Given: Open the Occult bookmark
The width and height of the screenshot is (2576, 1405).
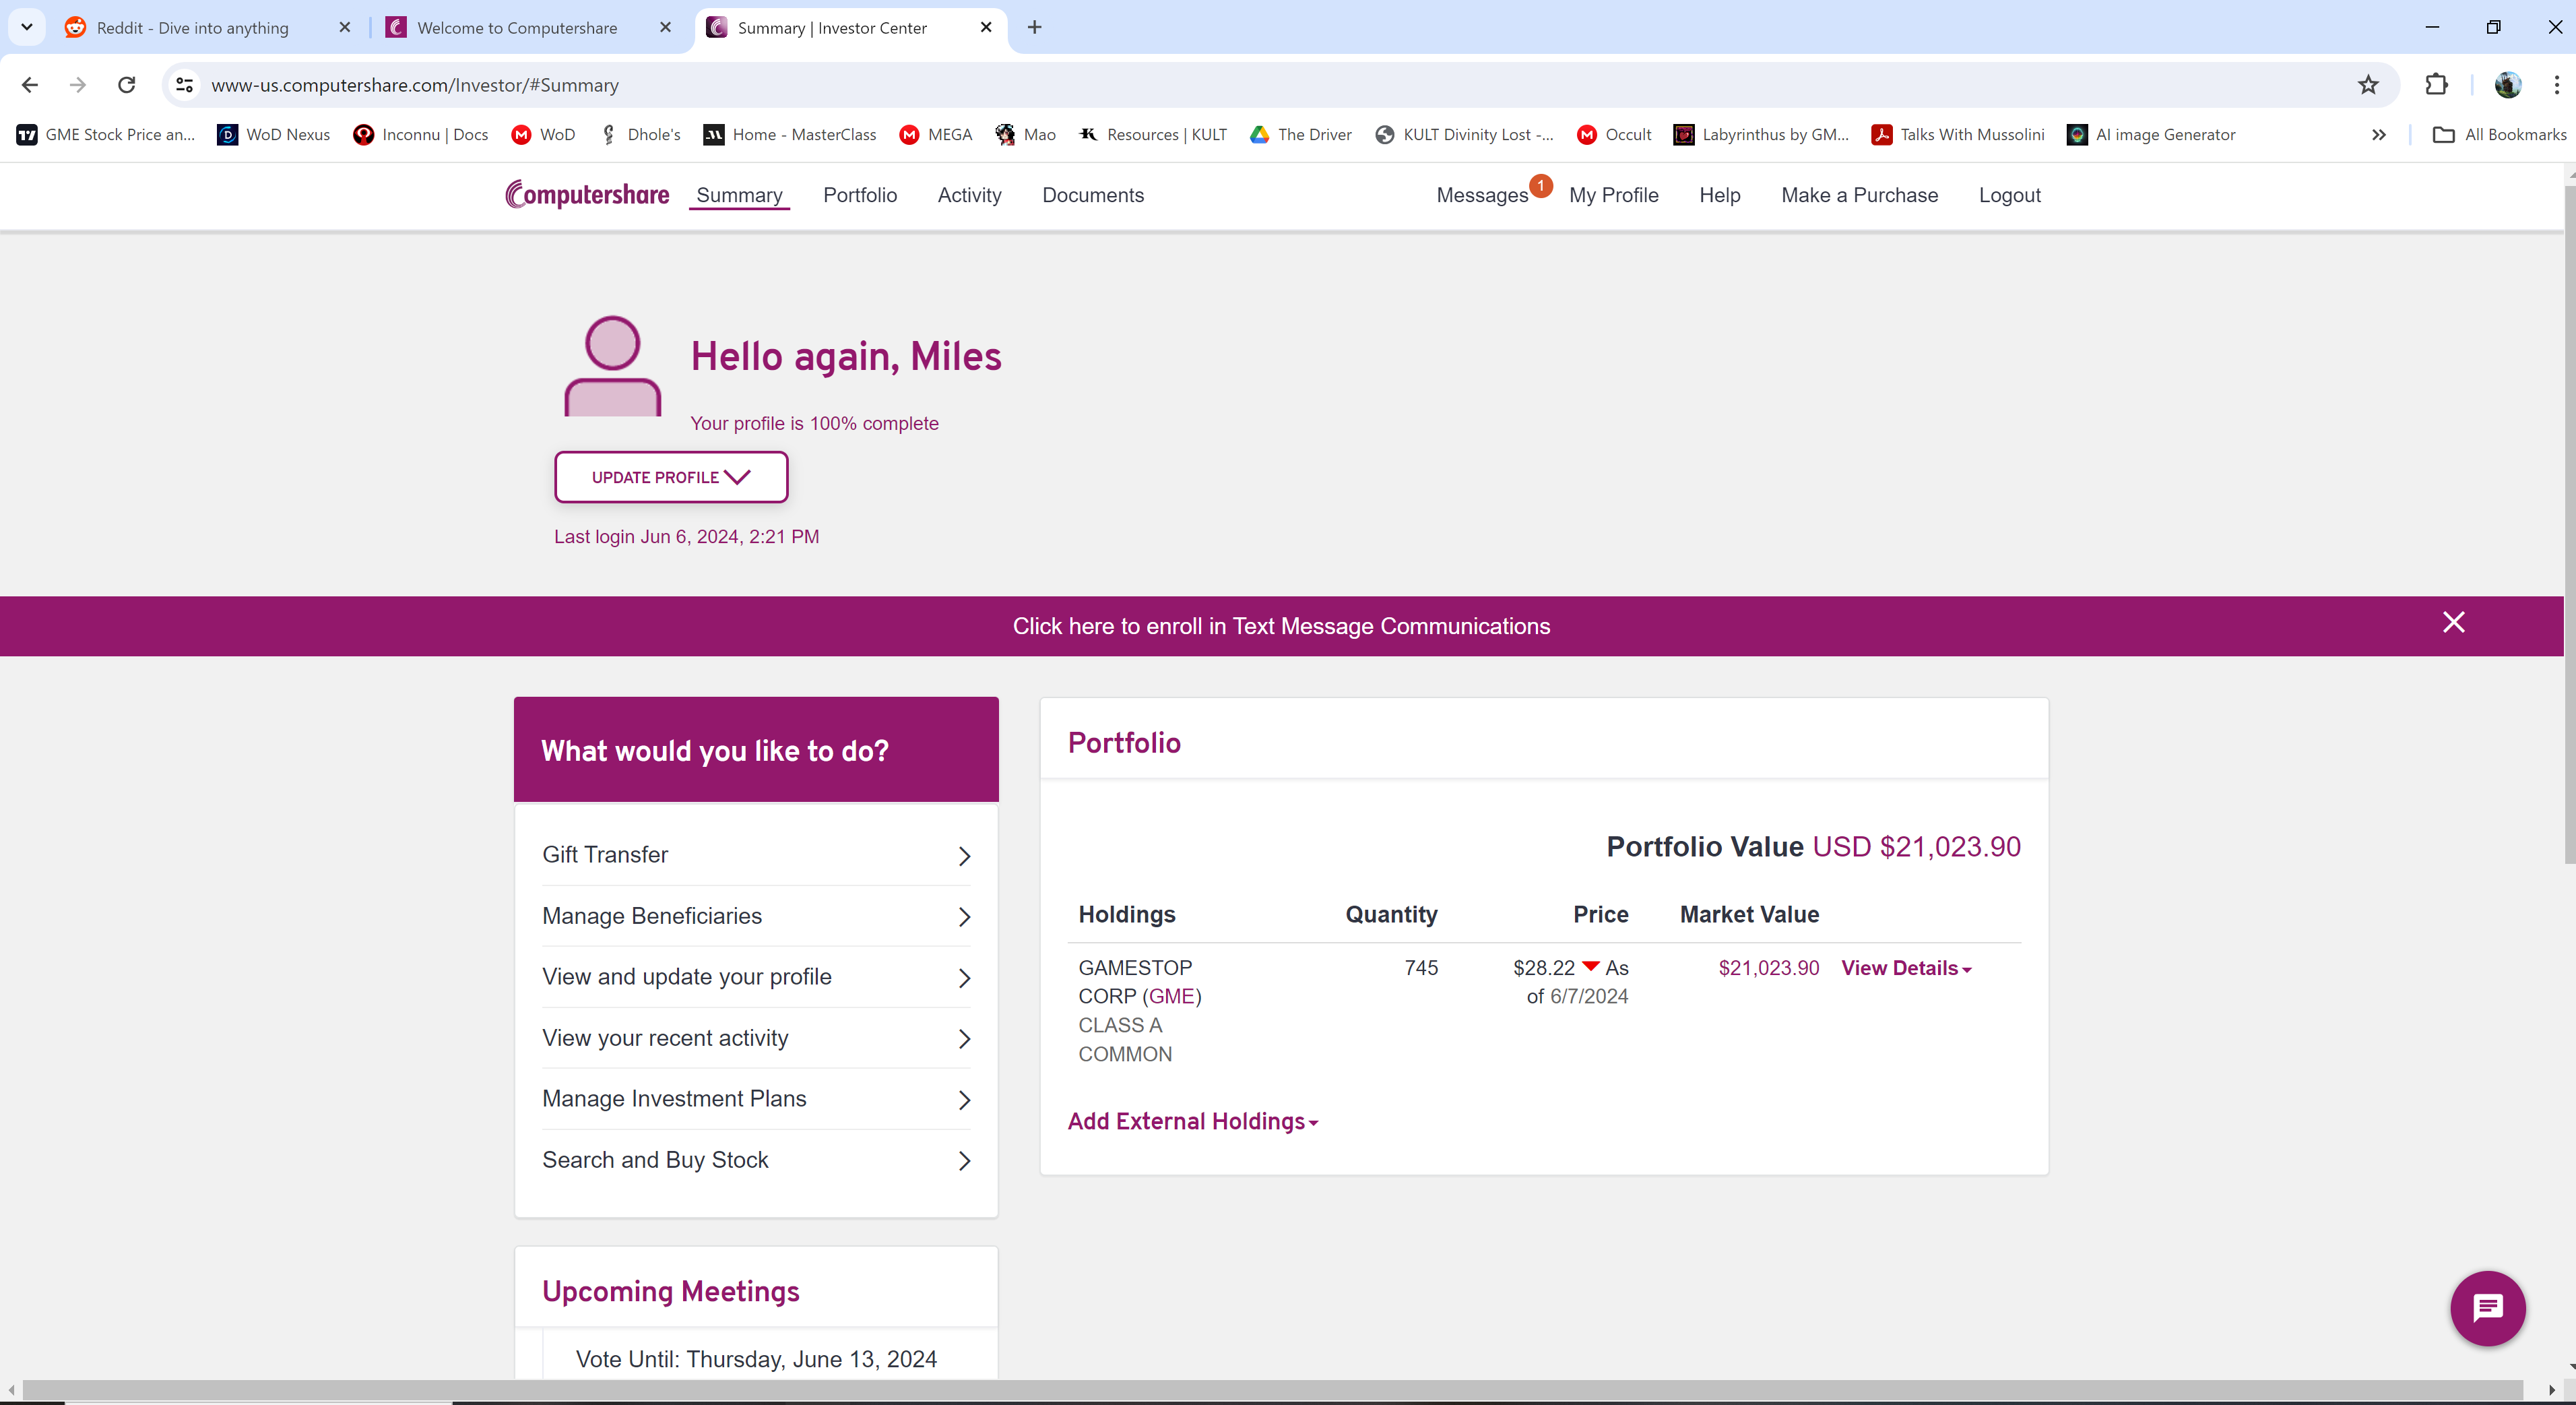Looking at the screenshot, I should pyautogui.click(x=1614, y=134).
